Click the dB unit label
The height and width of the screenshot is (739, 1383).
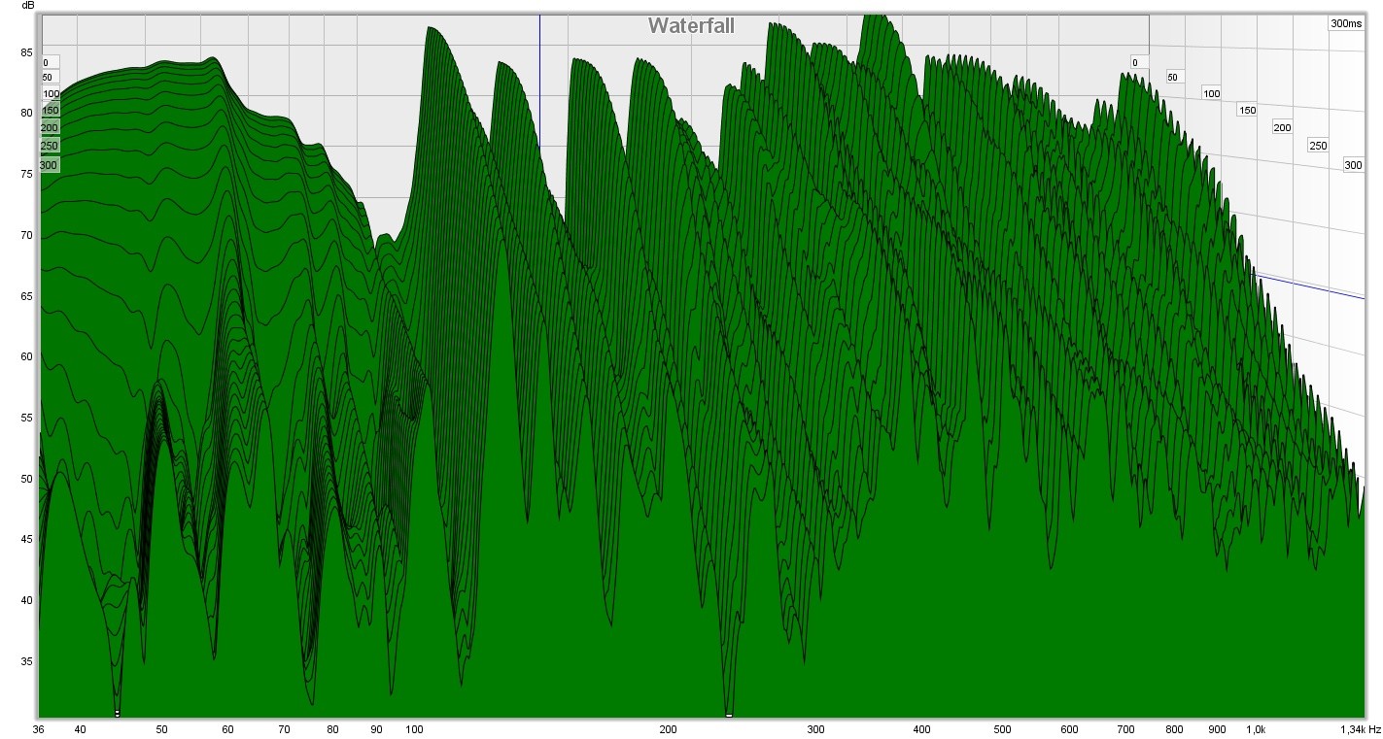[28, 6]
